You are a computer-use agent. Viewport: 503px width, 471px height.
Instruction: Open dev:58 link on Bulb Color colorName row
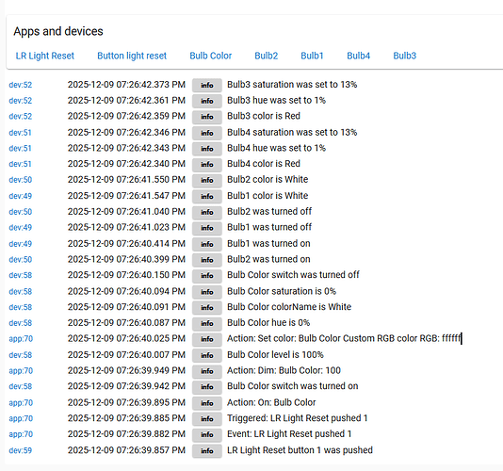point(21,307)
